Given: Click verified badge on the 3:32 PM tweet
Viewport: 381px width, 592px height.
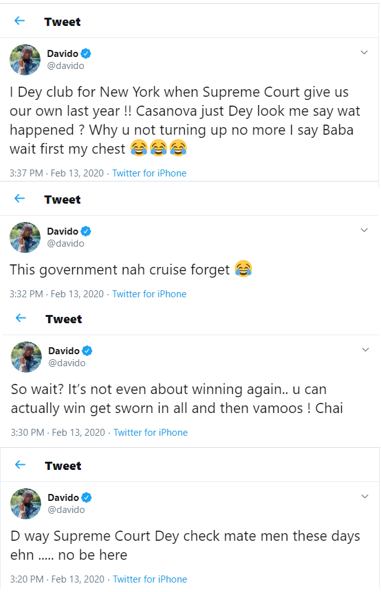Looking at the screenshot, I should [x=85, y=231].
